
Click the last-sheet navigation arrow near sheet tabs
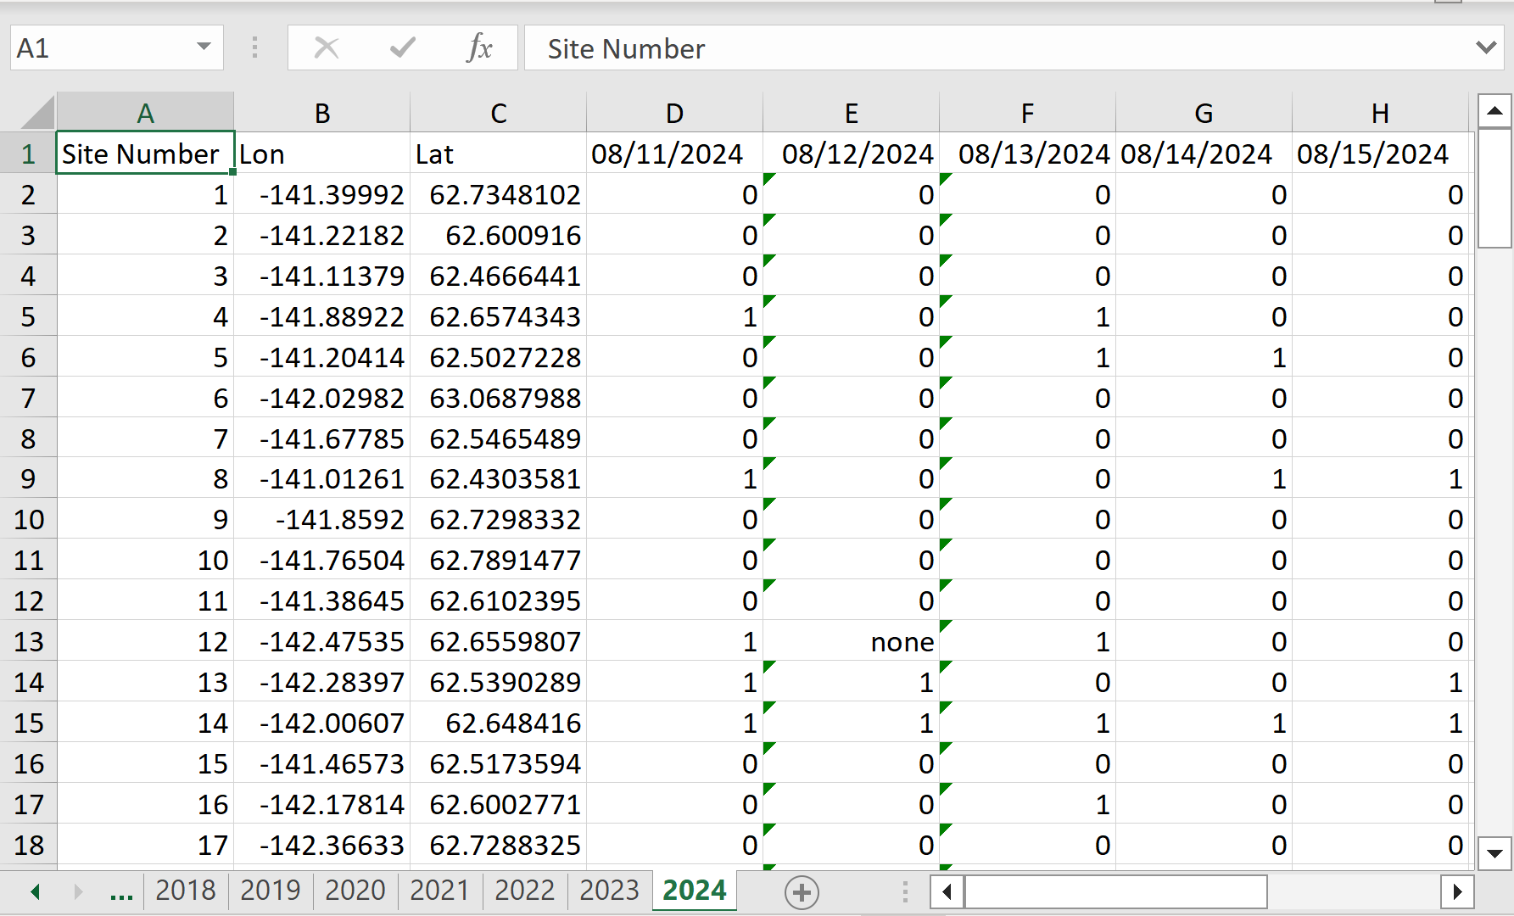79,892
